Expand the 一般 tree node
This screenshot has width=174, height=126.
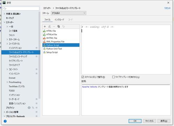7,26
